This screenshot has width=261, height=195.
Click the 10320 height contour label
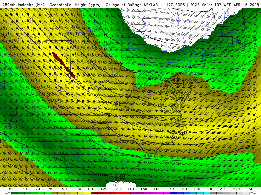[x=192, y=122]
